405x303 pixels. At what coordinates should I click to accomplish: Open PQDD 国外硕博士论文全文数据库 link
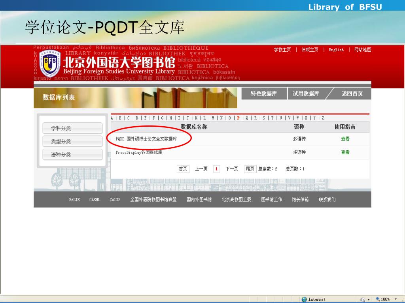pos(146,139)
